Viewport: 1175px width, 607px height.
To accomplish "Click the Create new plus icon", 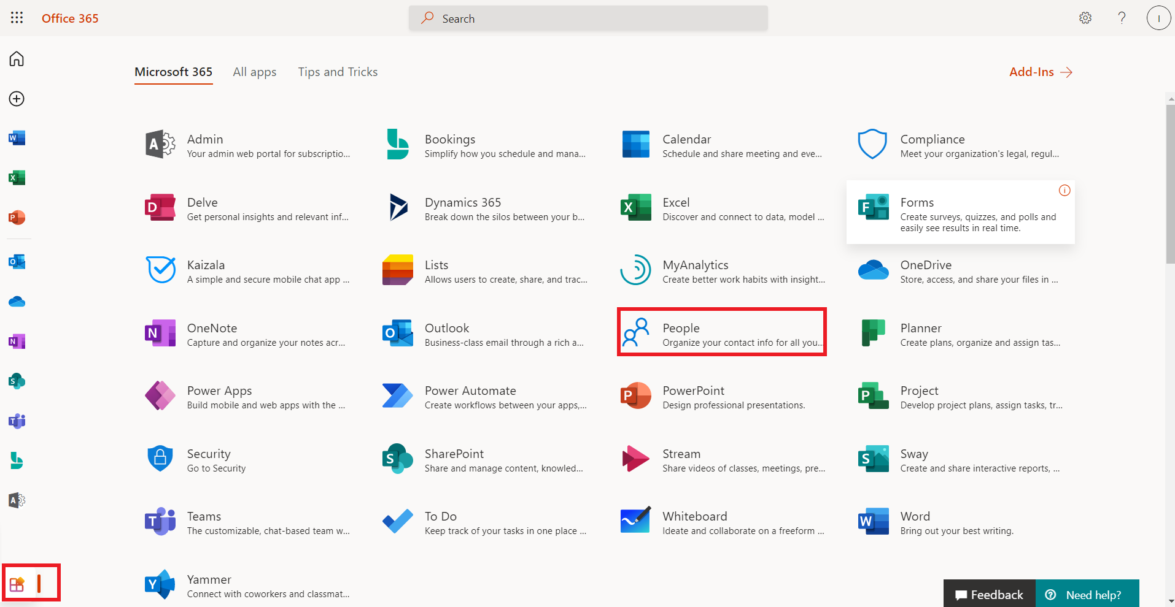I will tap(17, 99).
